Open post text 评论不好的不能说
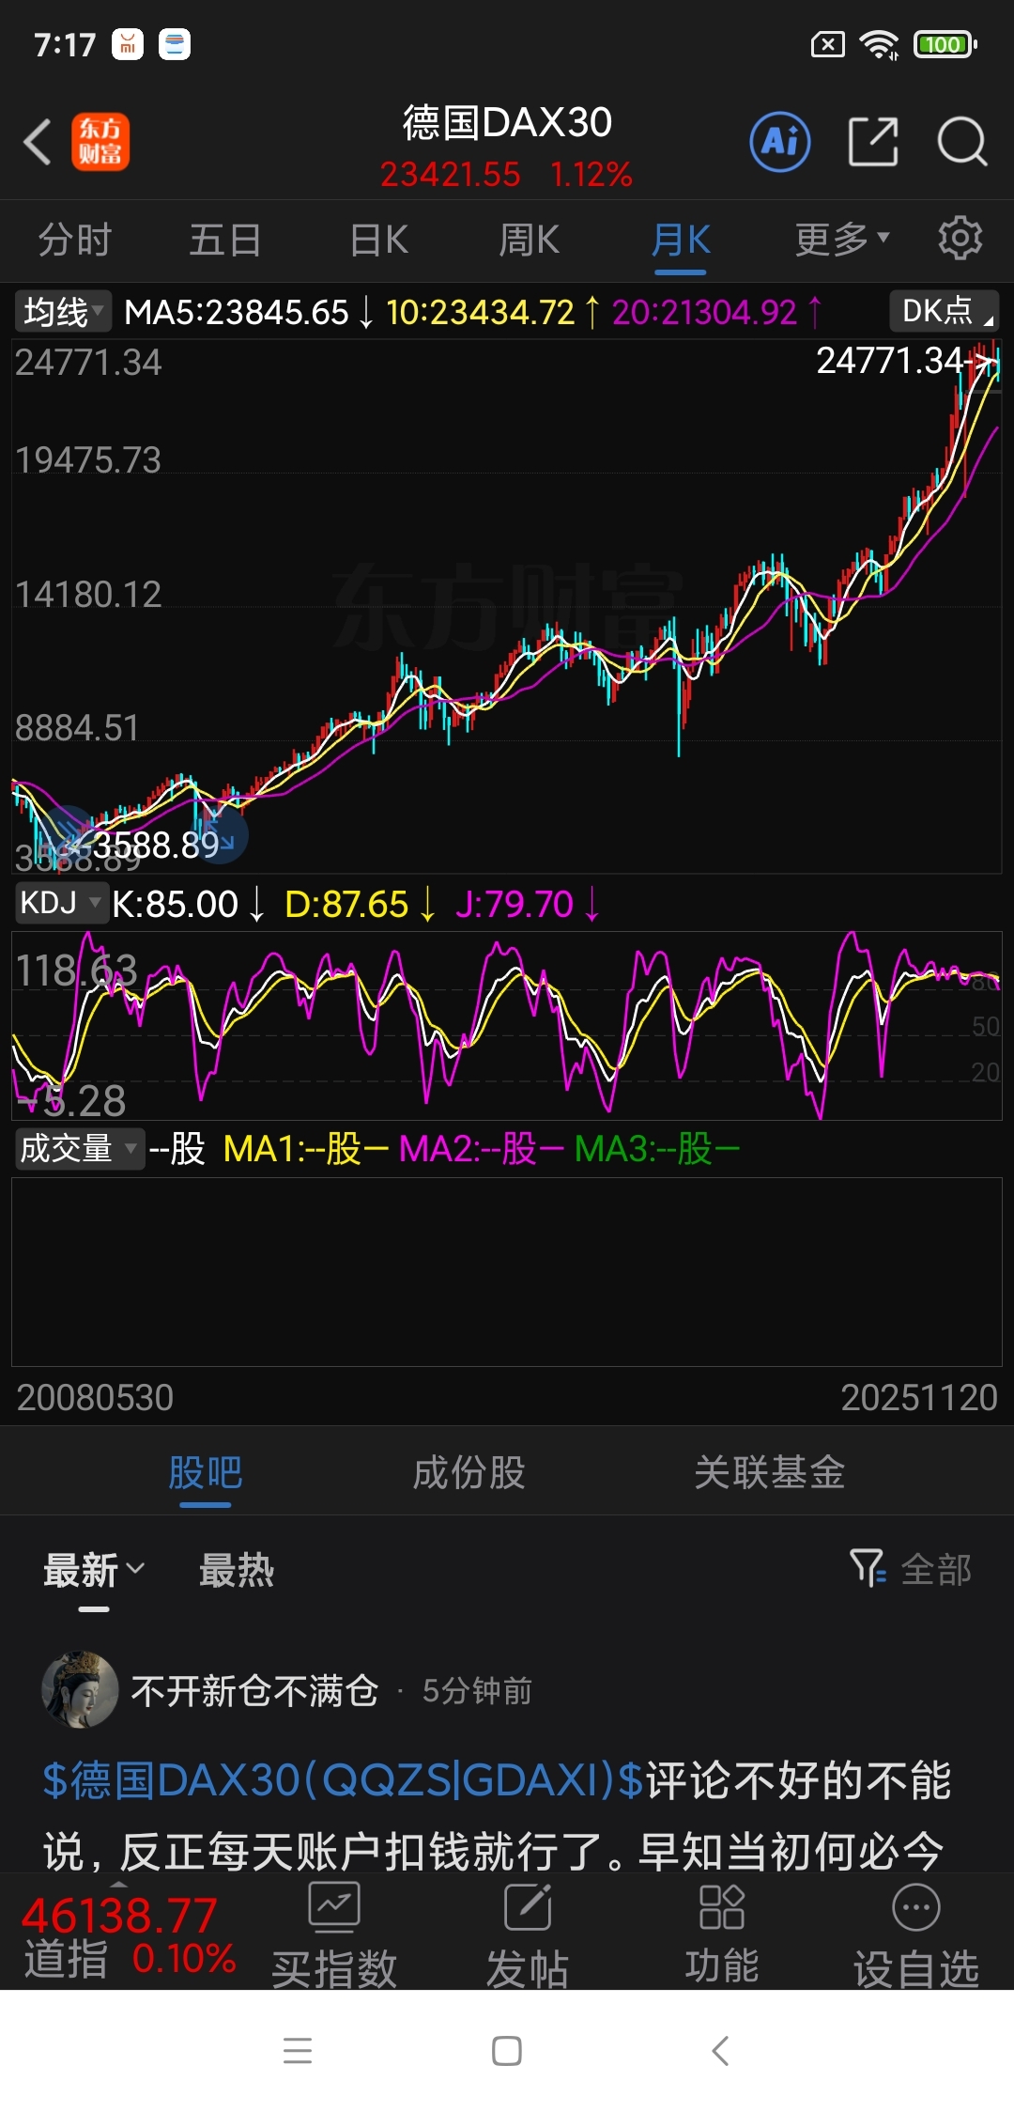Screen dimensions: 1014x2112 [x=498, y=1816]
